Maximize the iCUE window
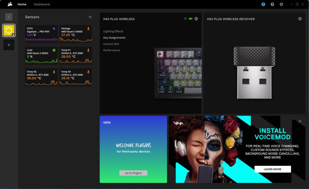 (x=297, y=4)
